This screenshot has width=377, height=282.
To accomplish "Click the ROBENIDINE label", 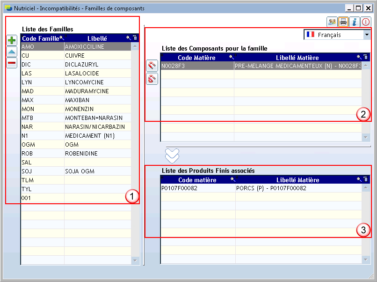I will [81, 153].
